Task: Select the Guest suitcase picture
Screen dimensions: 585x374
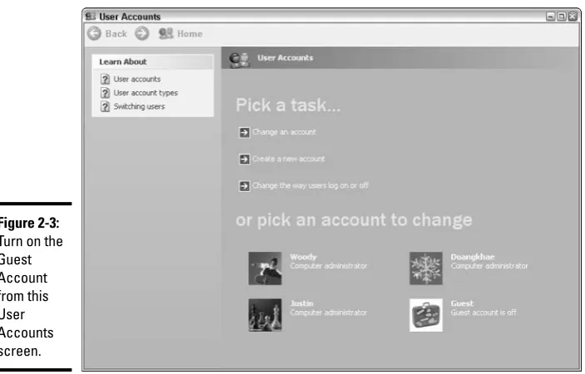Action: pyautogui.click(x=426, y=315)
